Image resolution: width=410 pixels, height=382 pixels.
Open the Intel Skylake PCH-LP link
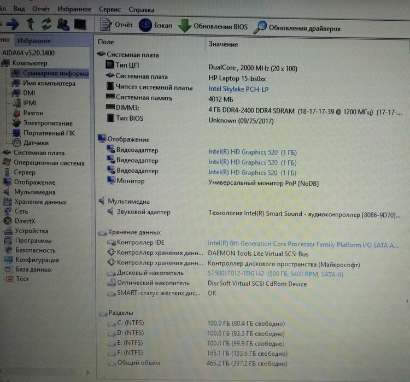point(238,89)
